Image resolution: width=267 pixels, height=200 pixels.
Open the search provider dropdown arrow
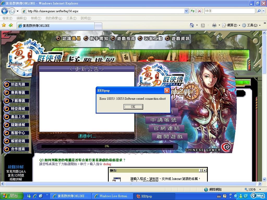point(264,11)
